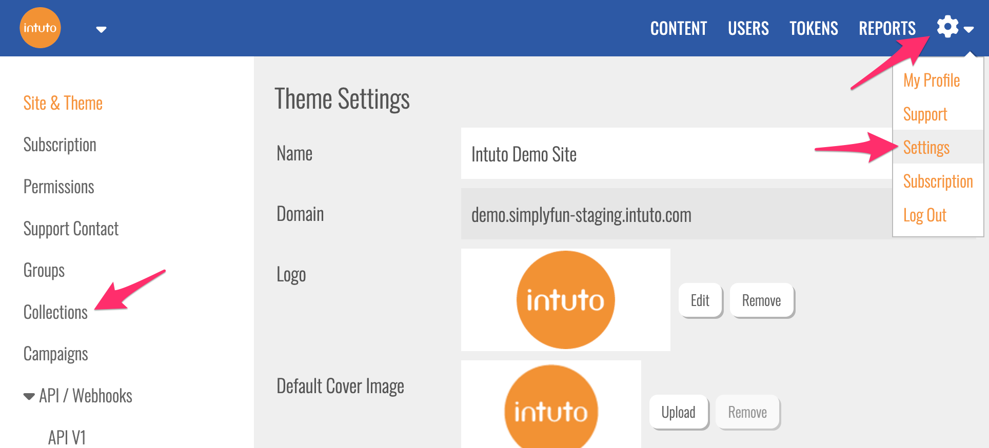Click dropdown caret next to gear icon
Image resolution: width=989 pixels, height=448 pixels.
click(968, 30)
